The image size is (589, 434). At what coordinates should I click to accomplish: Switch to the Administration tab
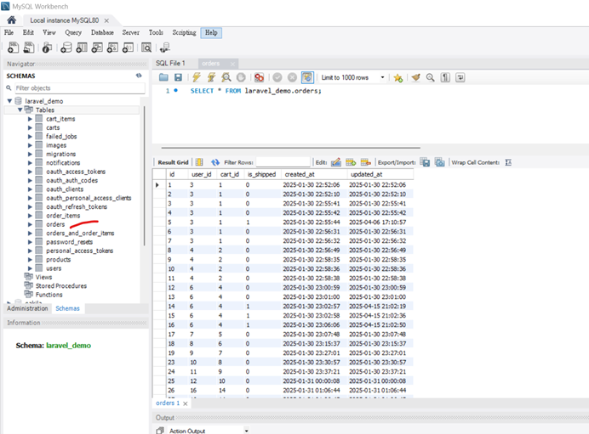pos(27,308)
